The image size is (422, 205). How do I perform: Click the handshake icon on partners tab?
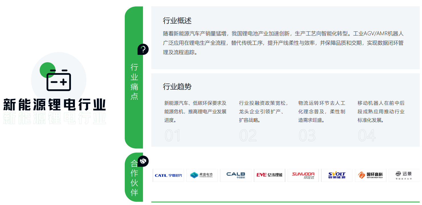(143, 161)
